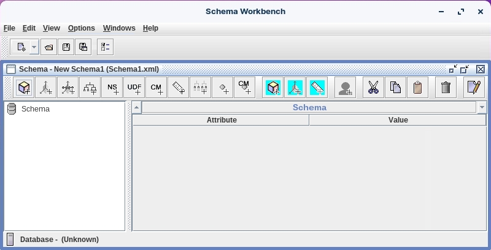Viewport: 491px width, 250px height.
Task: Open the New file dropdown arrow
Action: coord(34,47)
